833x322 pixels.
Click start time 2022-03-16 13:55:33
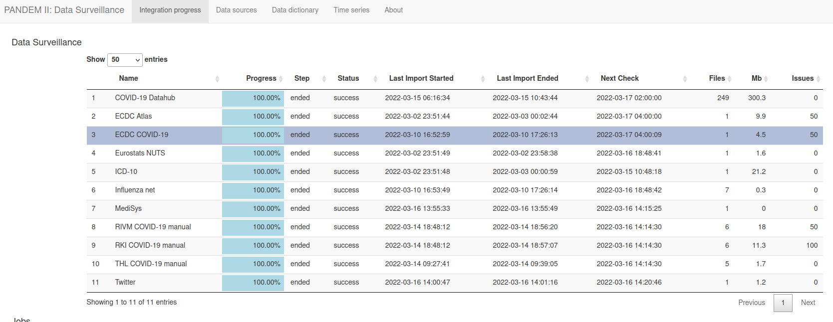[417, 208]
